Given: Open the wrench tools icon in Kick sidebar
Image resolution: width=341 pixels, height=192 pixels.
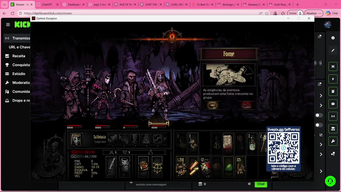Looking at the screenshot, I should pyautogui.click(x=333, y=141).
